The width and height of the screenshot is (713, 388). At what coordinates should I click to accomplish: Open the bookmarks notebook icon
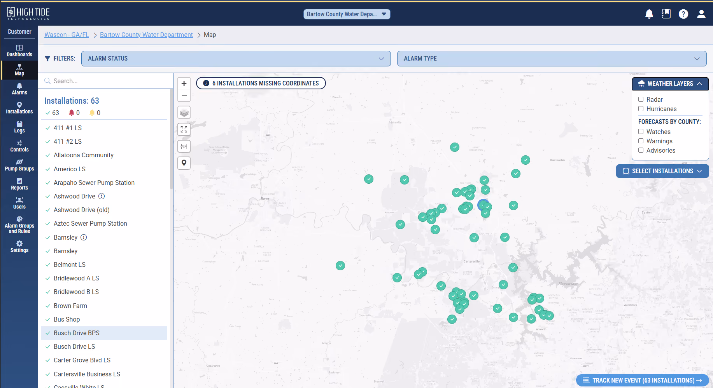pos(666,14)
